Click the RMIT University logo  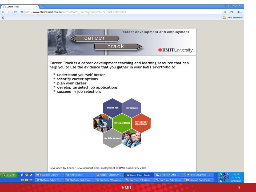(175, 50)
